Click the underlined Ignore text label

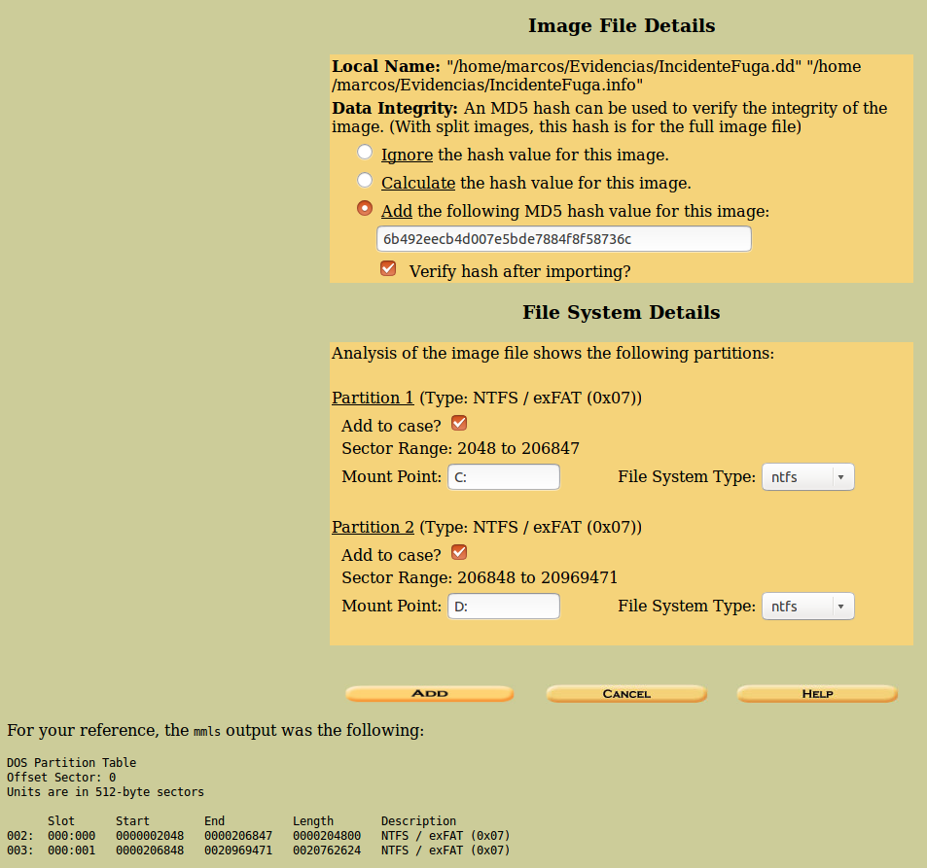407,155
